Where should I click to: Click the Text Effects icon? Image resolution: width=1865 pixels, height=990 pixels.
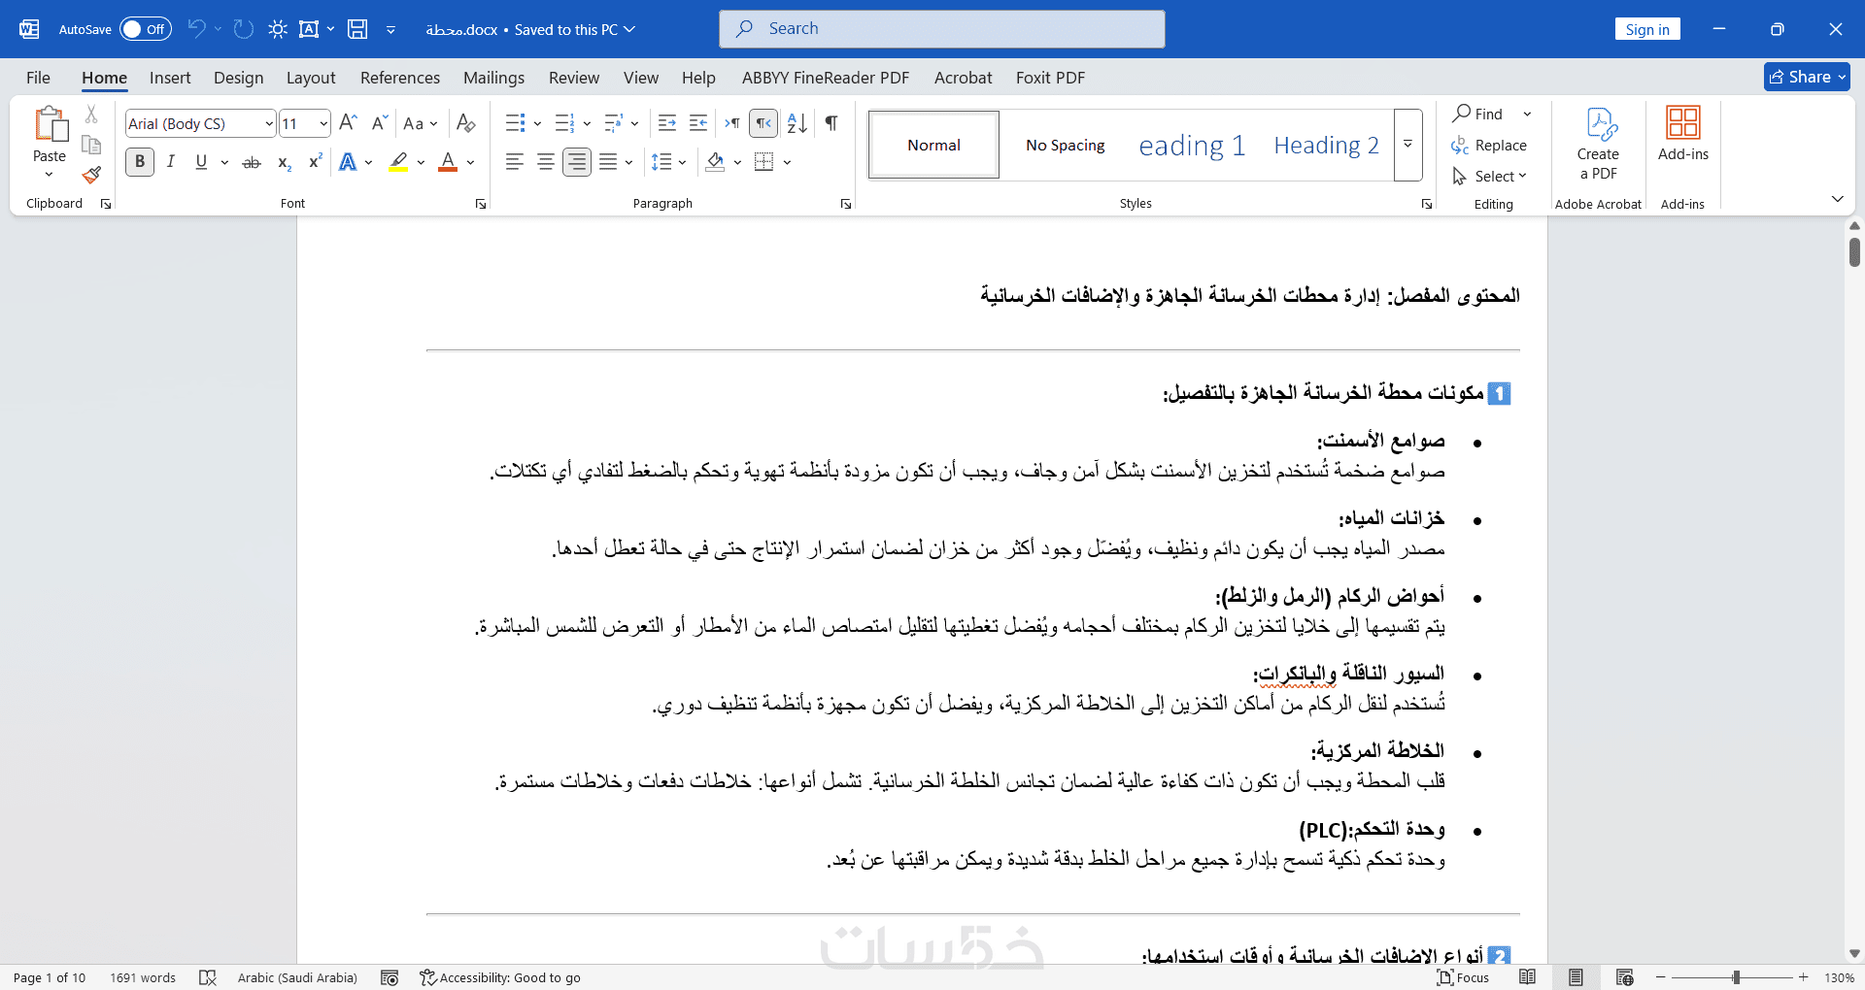[348, 162]
